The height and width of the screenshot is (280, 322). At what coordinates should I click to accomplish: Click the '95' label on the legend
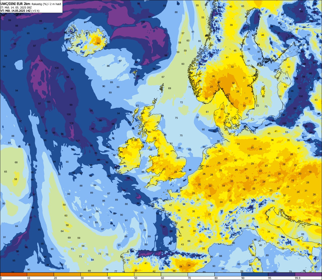click(x=270, y=278)
